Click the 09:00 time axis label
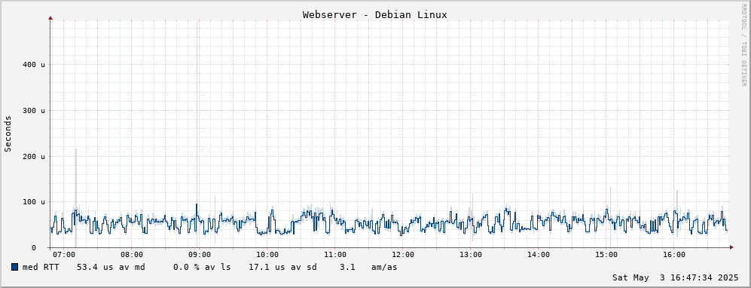Image resolution: width=751 pixels, height=288 pixels. click(200, 255)
